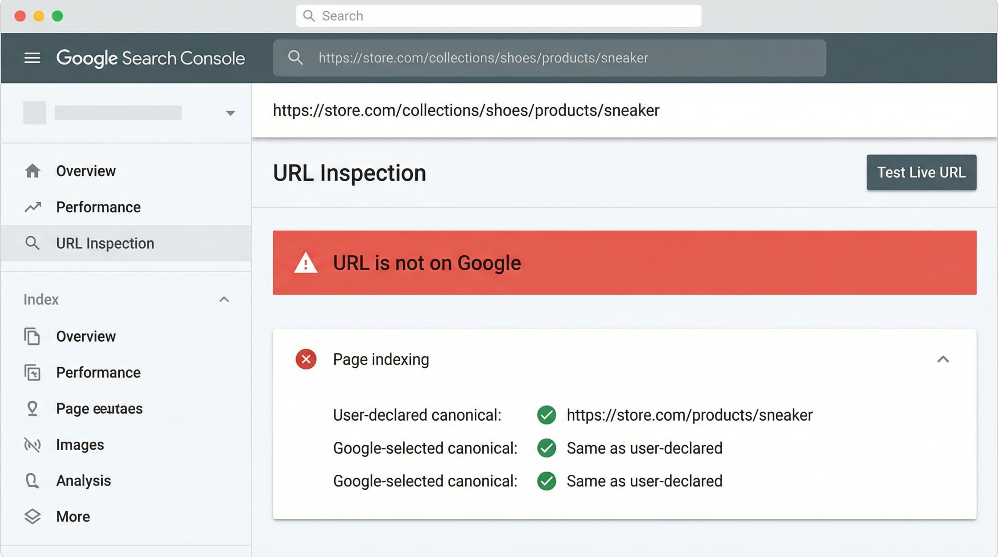The height and width of the screenshot is (557, 998).
Task: Open the Overview section under Index
Action: [86, 336]
